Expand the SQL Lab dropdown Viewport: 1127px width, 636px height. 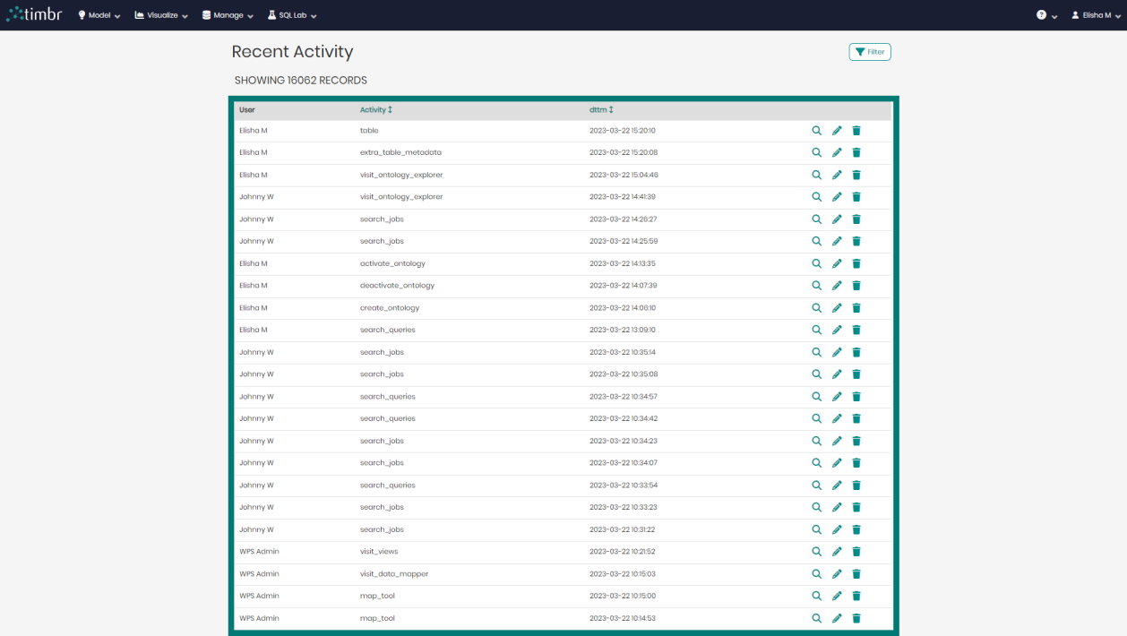pos(291,14)
